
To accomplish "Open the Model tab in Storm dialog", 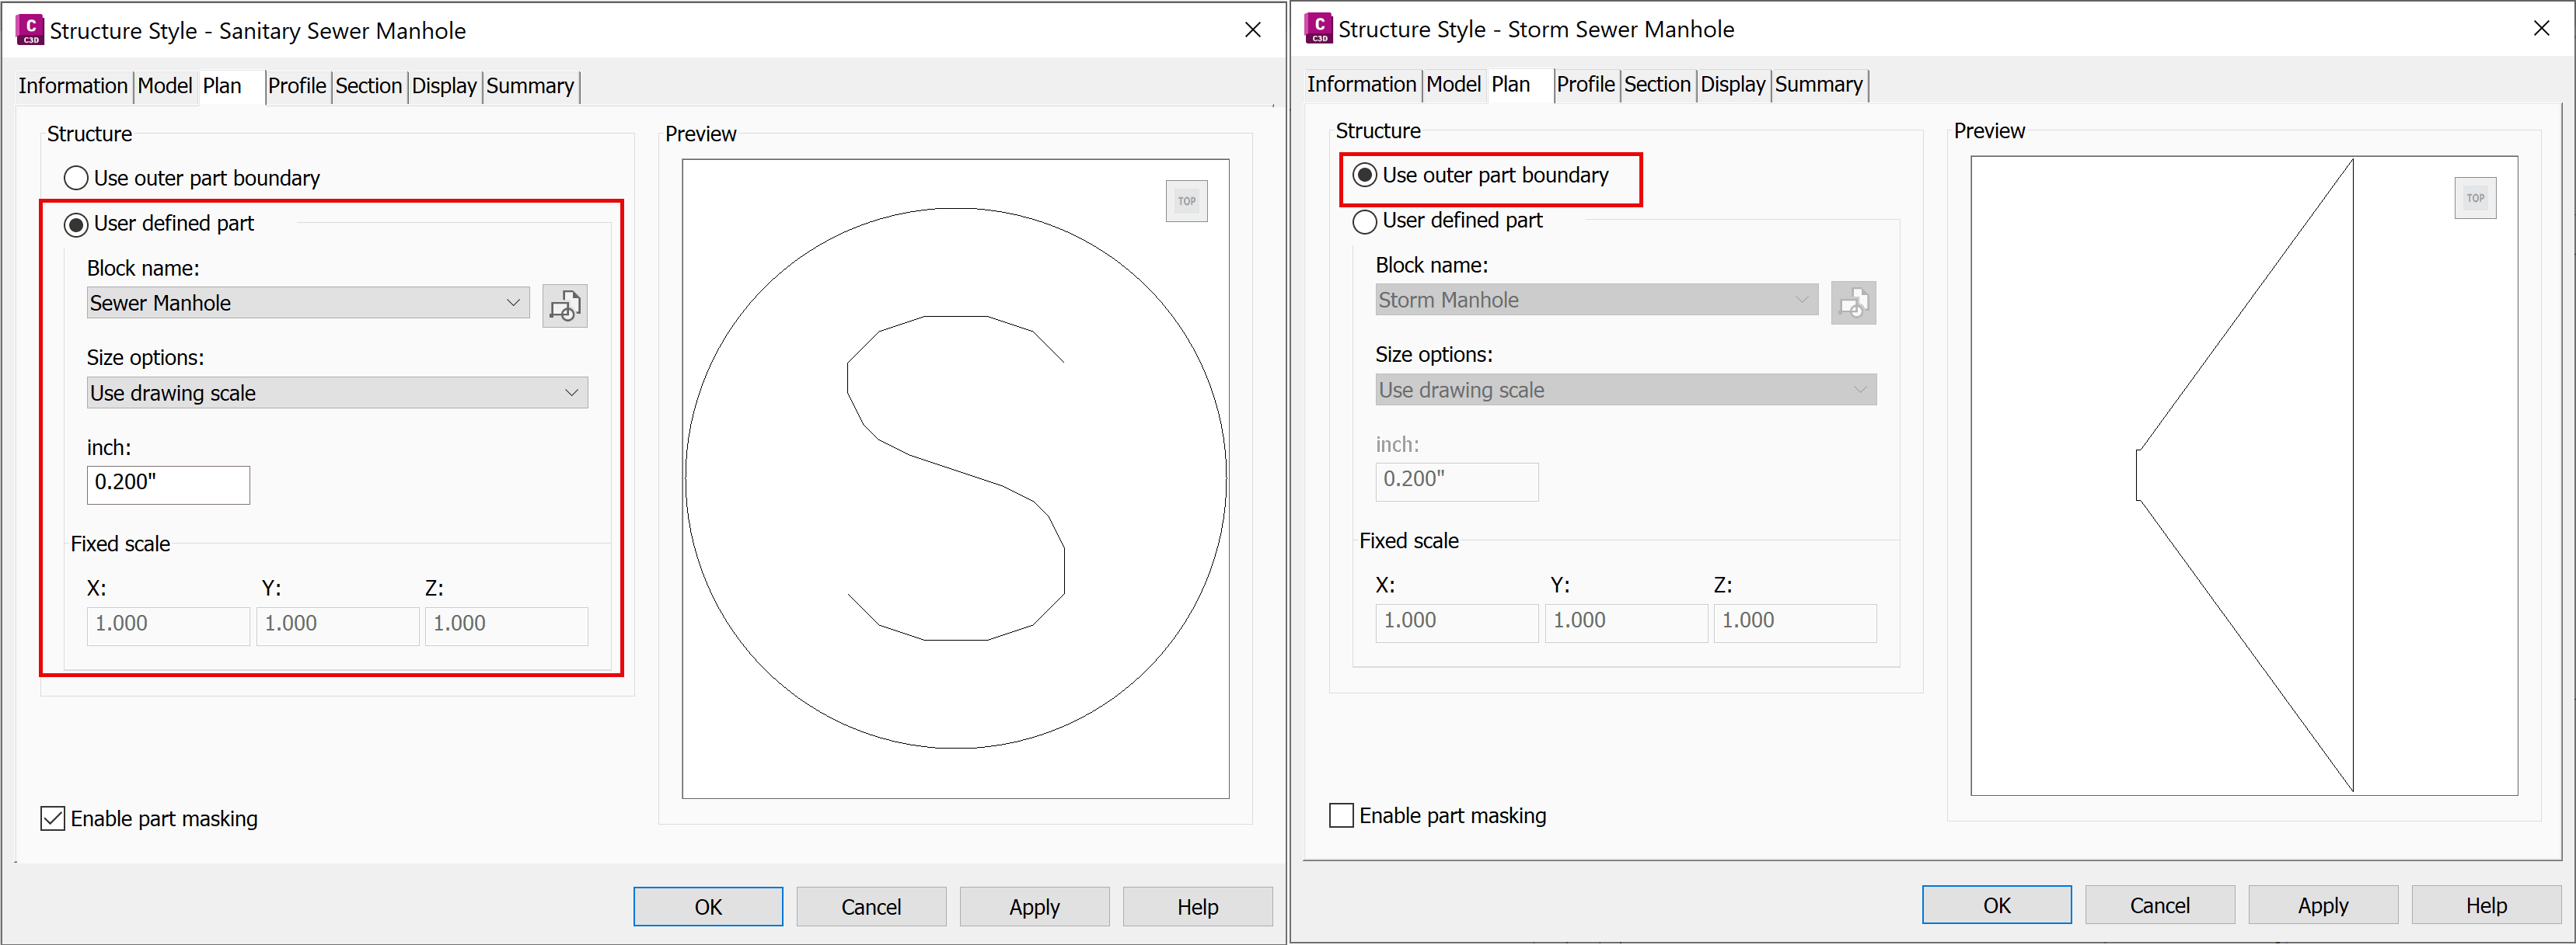I will tap(1454, 84).
